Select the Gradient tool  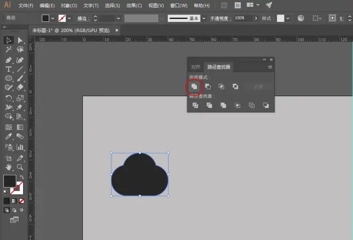click(x=20, y=127)
